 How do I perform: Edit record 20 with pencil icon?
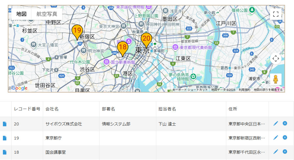[275, 123]
